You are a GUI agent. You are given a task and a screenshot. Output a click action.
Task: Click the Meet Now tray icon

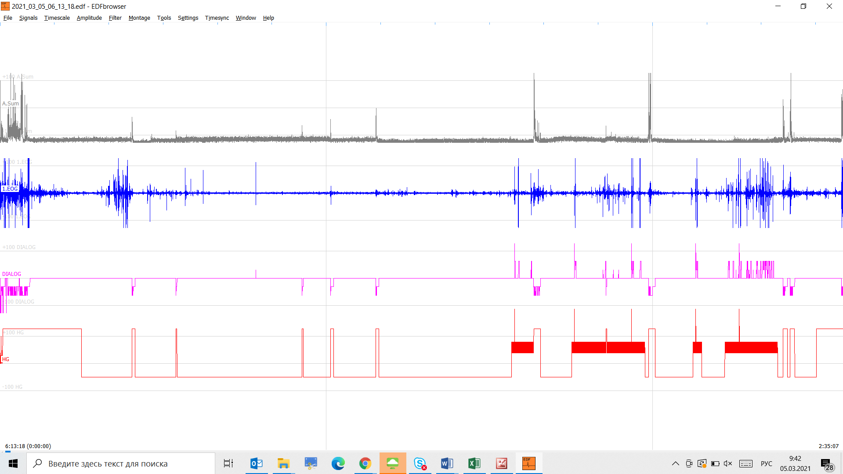coord(689,463)
